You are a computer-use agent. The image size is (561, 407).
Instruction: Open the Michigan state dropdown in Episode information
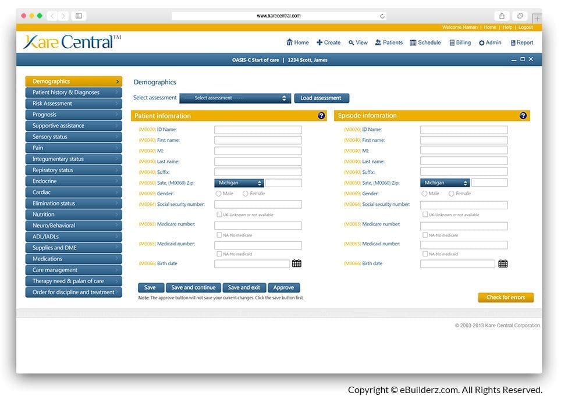445,183
